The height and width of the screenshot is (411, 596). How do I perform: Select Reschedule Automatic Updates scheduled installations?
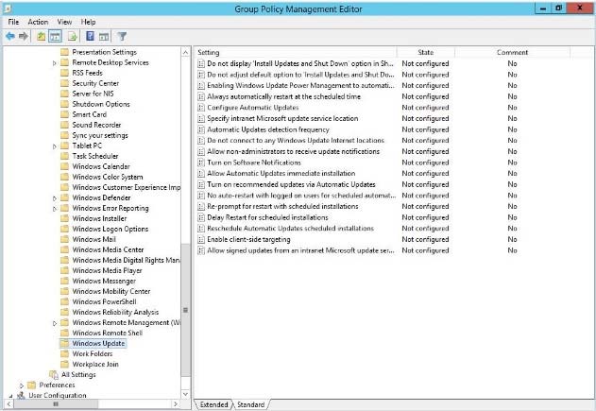290,229
